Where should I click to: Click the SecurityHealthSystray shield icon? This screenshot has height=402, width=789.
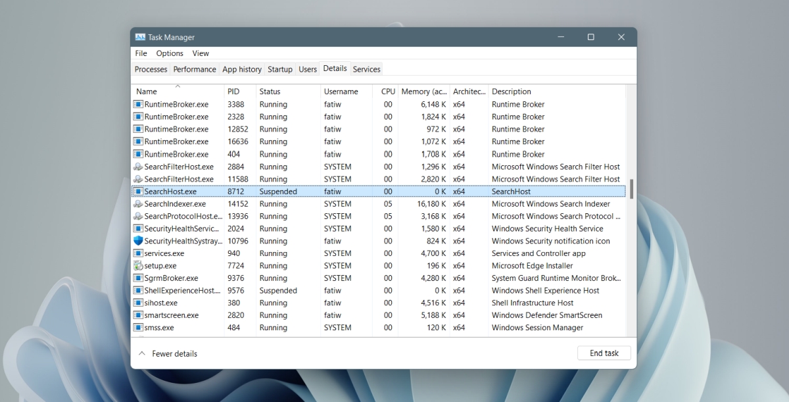[138, 241]
